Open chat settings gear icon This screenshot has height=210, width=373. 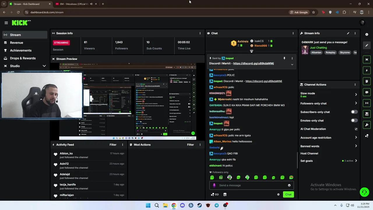[x=278, y=195]
